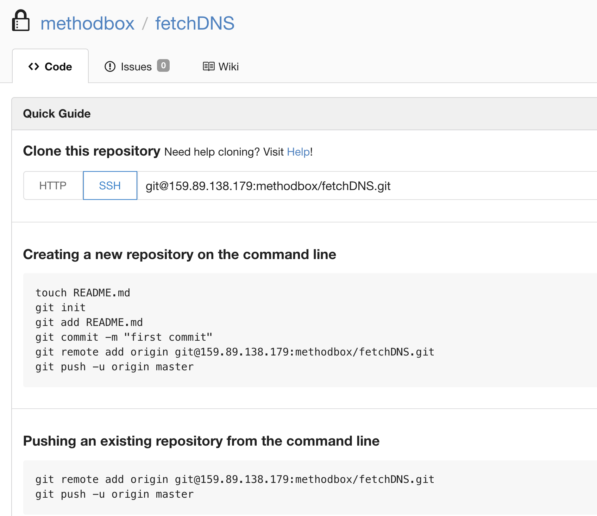Viewport: 597px width, 516px height.
Task: Select the SSH clone option
Action: pos(109,185)
